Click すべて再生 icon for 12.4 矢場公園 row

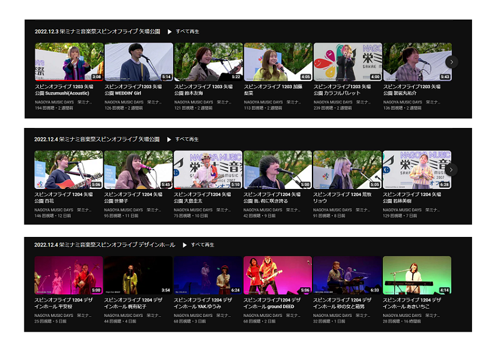[x=170, y=139]
